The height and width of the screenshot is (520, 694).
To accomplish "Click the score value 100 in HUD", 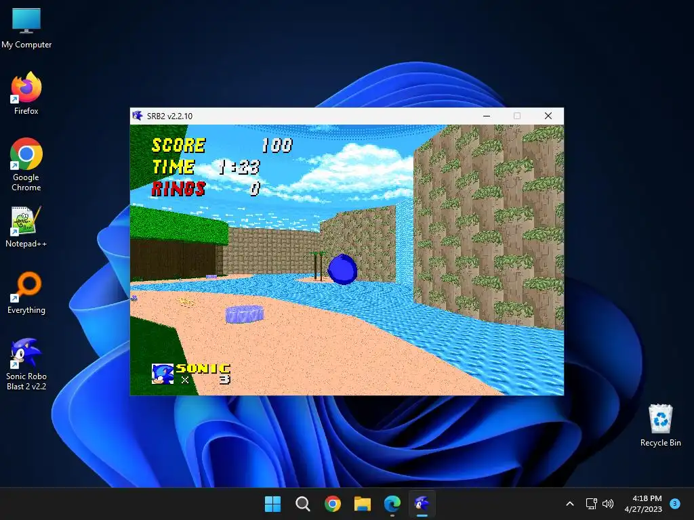I will [x=277, y=145].
